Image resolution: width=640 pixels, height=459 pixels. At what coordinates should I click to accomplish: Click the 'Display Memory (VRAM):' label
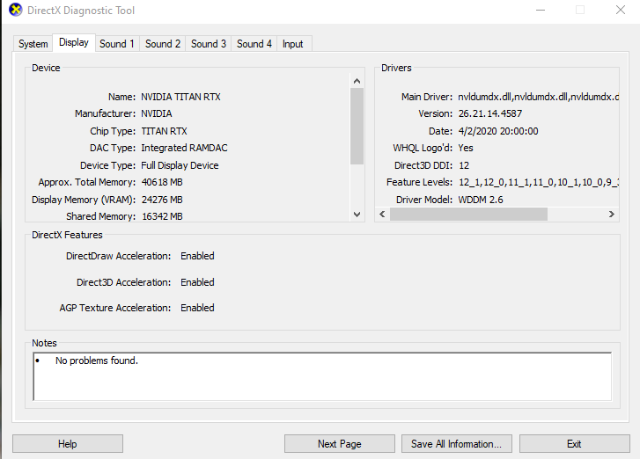84,200
